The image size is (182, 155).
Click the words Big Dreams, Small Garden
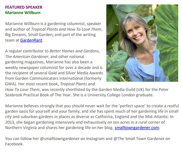click(29, 35)
